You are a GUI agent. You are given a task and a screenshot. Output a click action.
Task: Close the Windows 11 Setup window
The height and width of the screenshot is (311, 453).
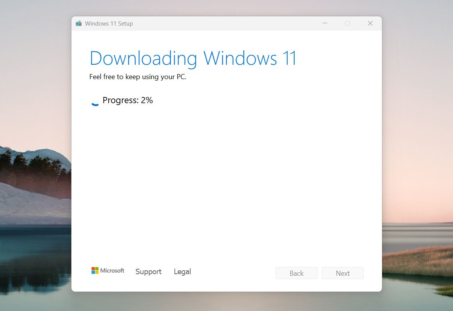[370, 23]
